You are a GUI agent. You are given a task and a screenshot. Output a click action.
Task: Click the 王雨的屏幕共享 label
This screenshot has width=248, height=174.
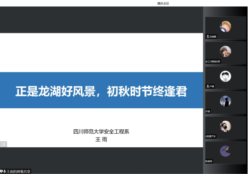(18, 171)
